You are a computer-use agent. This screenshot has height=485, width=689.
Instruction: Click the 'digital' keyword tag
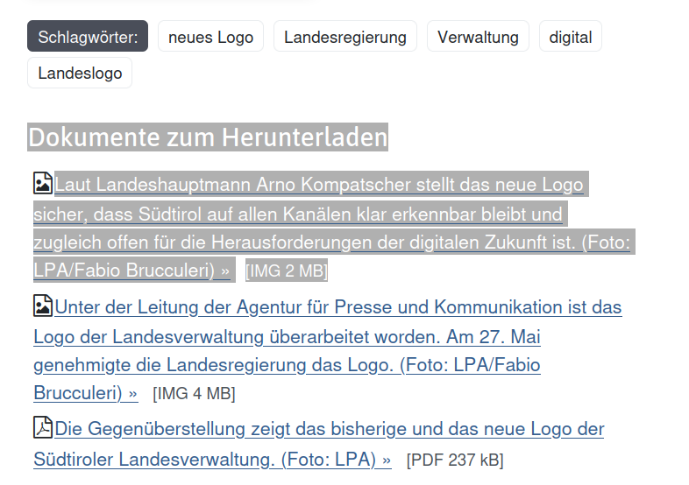[x=571, y=37]
